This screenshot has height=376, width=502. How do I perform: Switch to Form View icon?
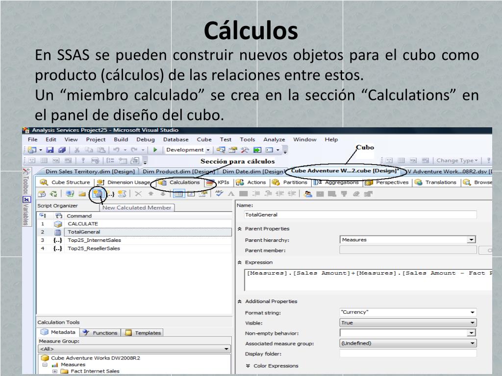179,194
